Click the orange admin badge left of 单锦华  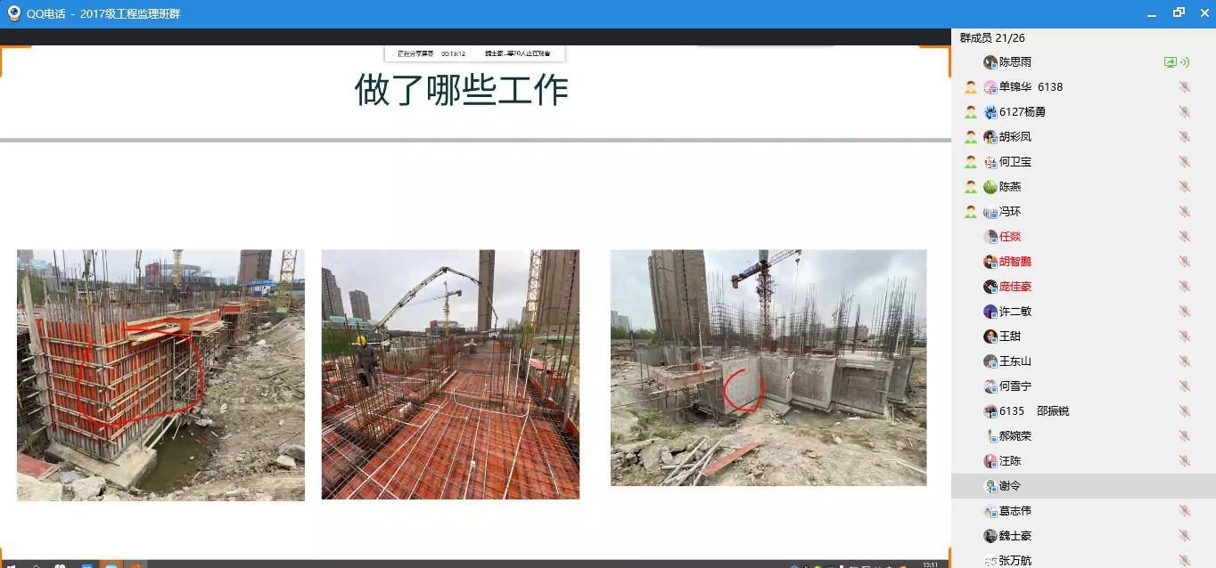pyautogui.click(x=971, y=87)
